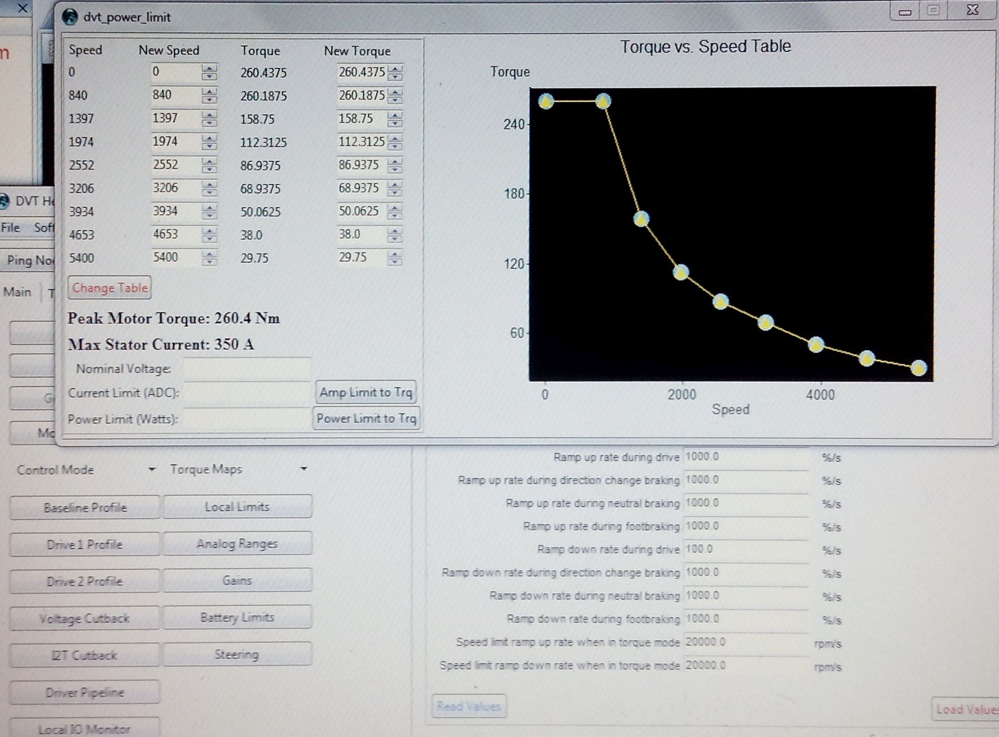Click the New Speed stepper for speed 840
This screenshot has width=999, height=737.
pyautogui.click(x=209, y=95)
